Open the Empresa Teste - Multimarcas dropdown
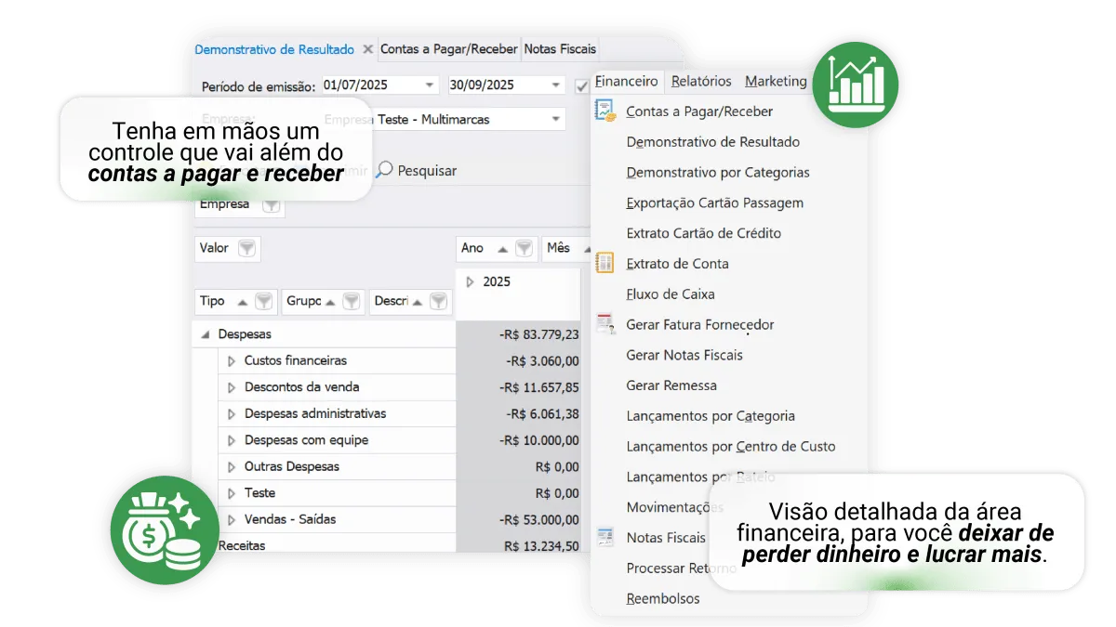The height and width of the screenshot is (627, 1116). [x=556, y=119]
